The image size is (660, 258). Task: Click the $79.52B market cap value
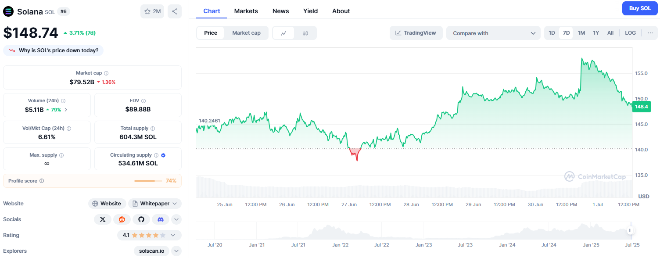82,82
